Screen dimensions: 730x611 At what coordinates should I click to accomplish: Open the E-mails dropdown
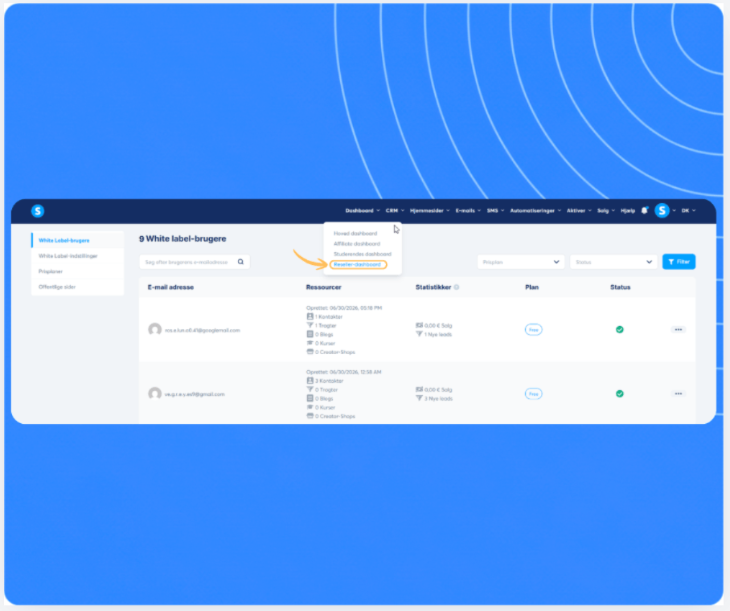click(x=468, y=210)
